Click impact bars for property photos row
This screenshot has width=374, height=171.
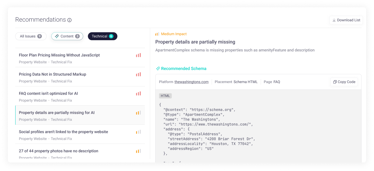(x=139, y=151)
